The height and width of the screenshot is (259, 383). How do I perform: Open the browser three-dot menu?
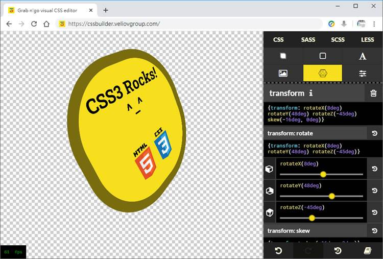pyautogui.click(x=374, y=23)
